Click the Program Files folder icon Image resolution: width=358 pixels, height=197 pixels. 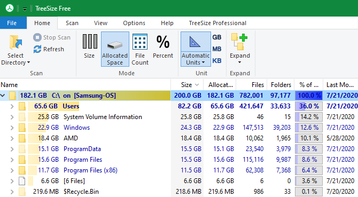coord(22,160)
